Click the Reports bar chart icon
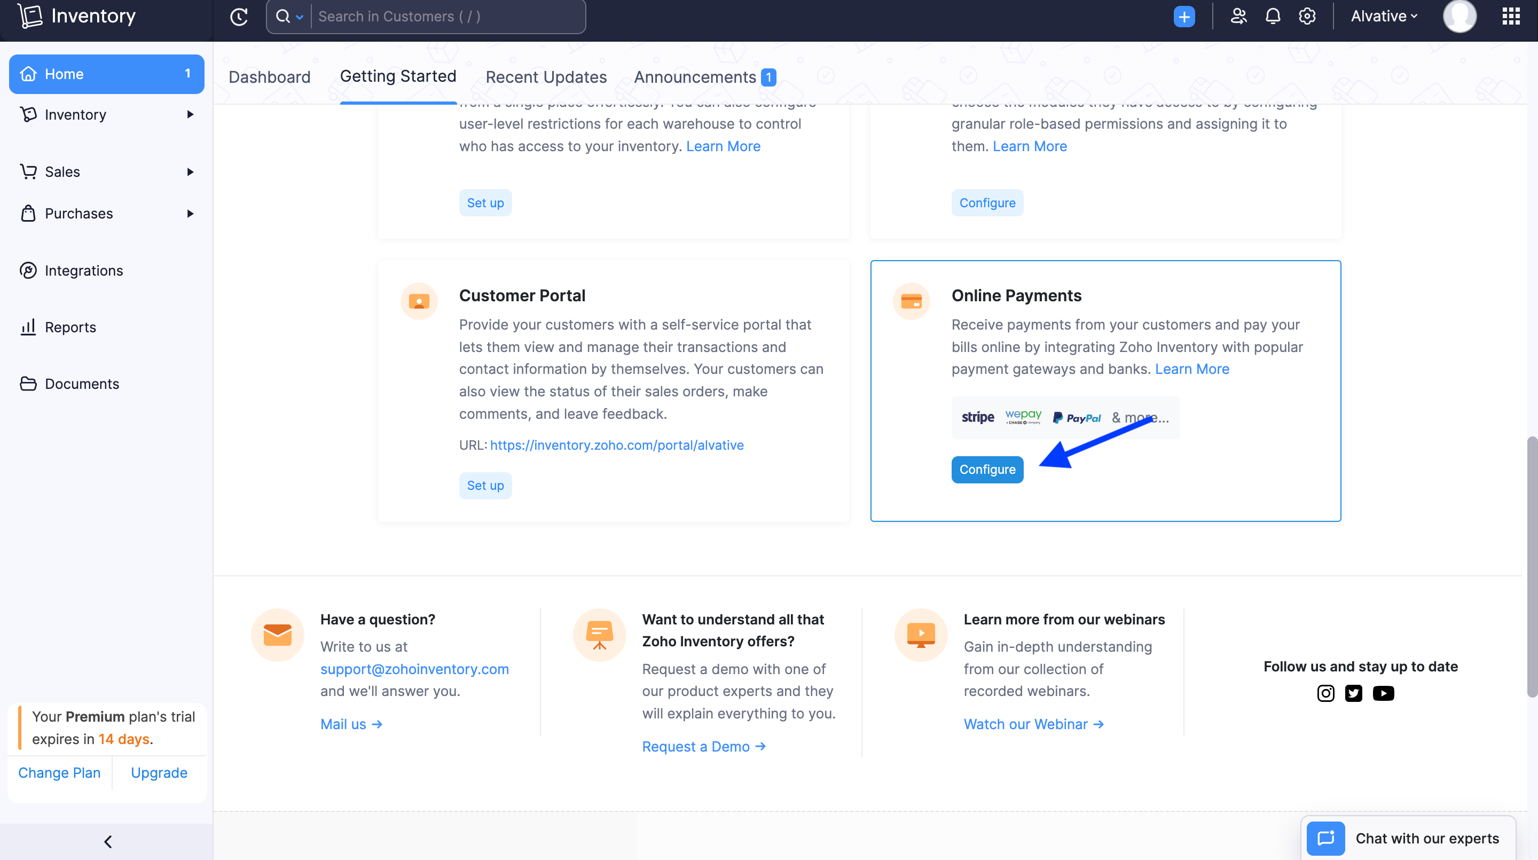1538x860 pixels. [x=28, y=327]
